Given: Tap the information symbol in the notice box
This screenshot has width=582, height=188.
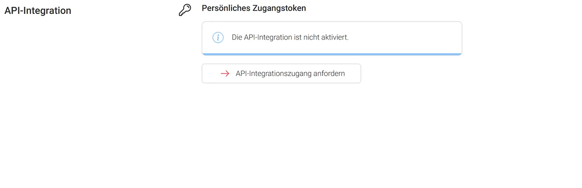Looking at the screenshot, I should point(218,37).
